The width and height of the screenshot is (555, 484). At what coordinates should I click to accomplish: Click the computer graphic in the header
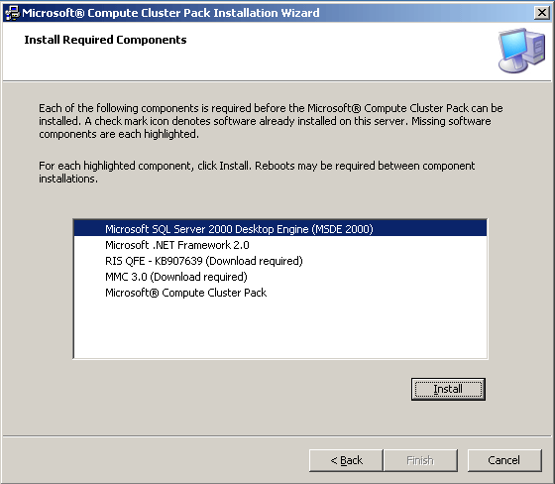(521, 51)
